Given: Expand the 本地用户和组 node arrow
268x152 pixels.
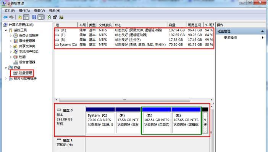Looking at the screenshot, I should coord(11,51).
